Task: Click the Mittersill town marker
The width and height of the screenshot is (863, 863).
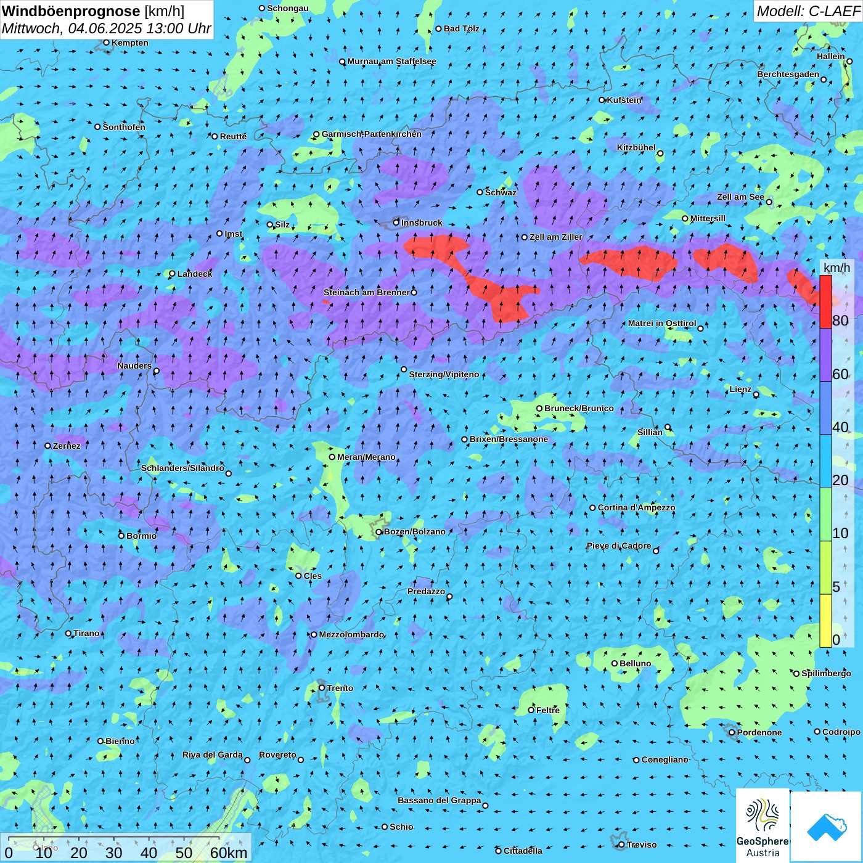Action: [x=685, y=218]
